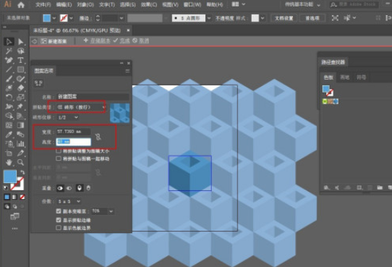Open the toolbar edit (three dots) button

pos(14,229)
